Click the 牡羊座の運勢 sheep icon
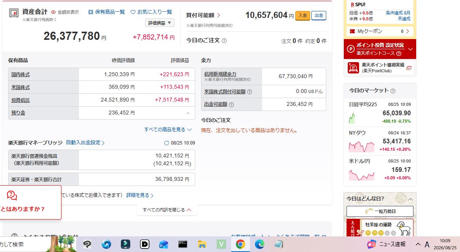This screenshot has width=460, height=252. (404, 229)
